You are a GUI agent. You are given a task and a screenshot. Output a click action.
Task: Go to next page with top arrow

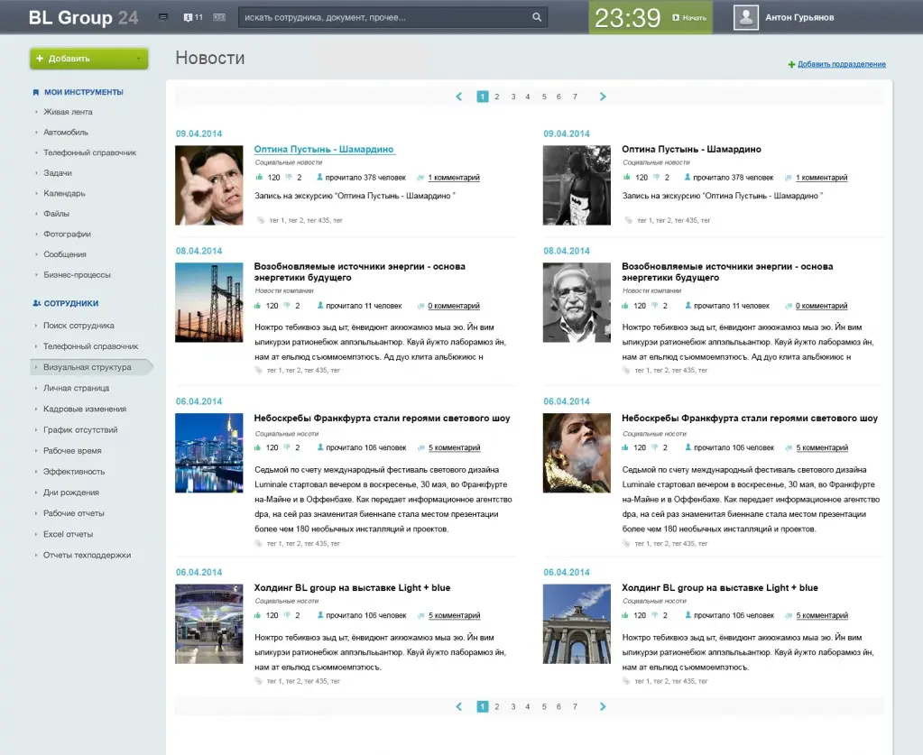pyautogui.click(x=603, y=97)
